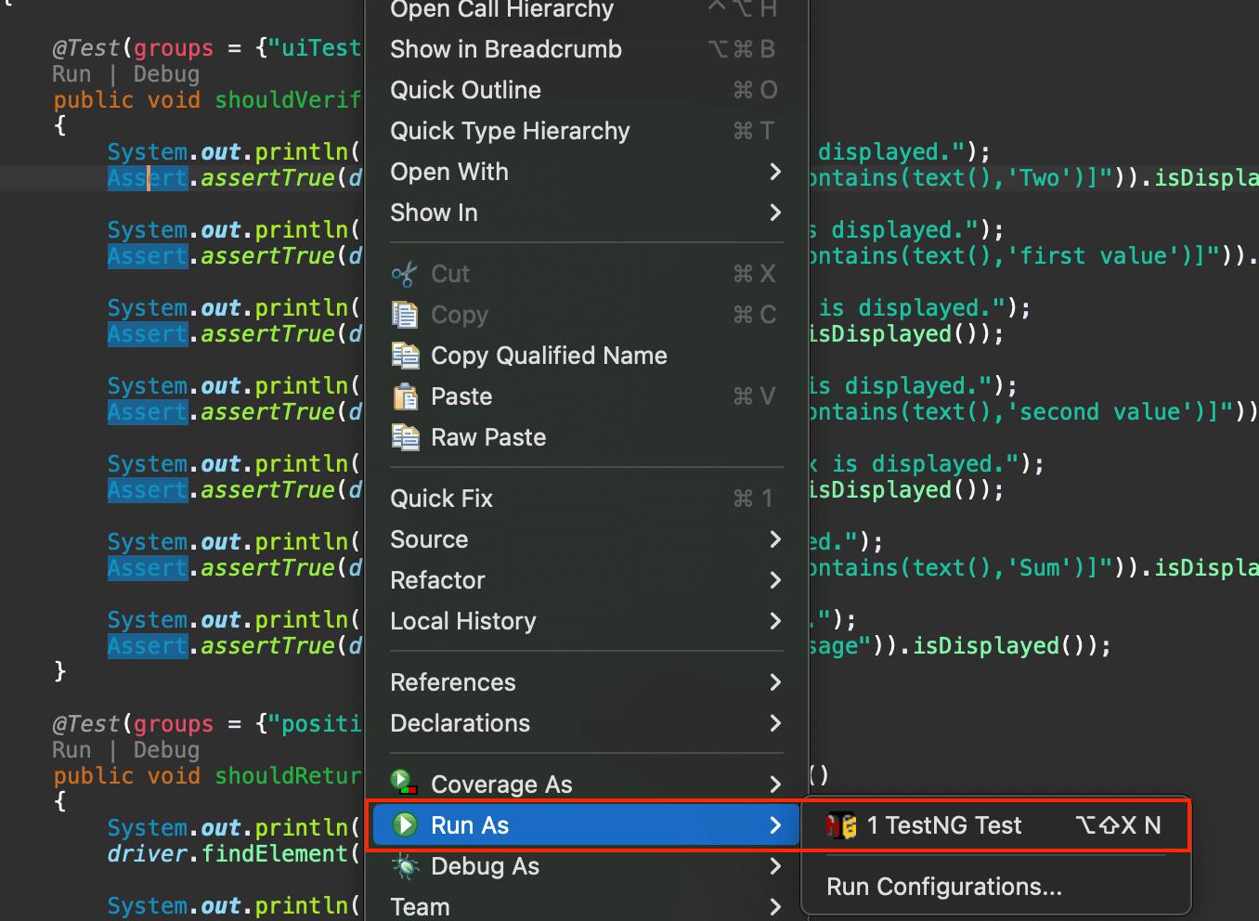Select Quick Type Hierarchy entry
The image size is (1259, 921).
pos(510,131)
